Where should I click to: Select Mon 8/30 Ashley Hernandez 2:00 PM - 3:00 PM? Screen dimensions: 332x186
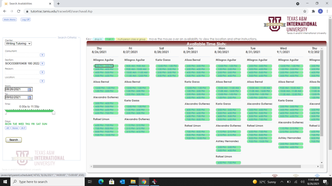click(228, 147)
